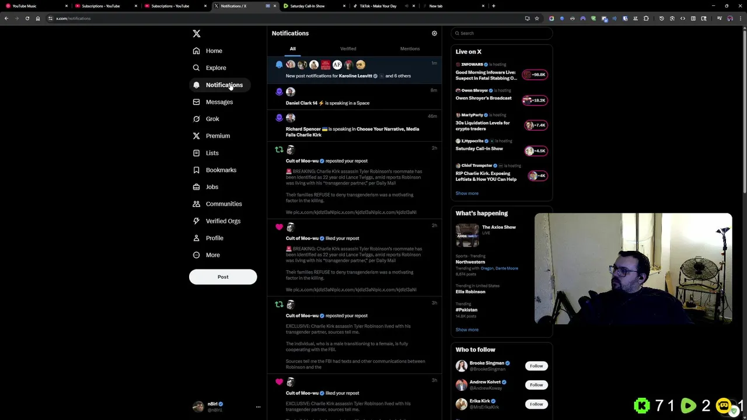Follow Andrew Kolvet

point(536,385)
